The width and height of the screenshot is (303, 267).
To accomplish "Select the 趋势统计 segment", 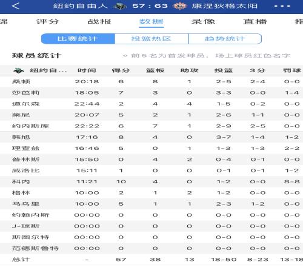I will [x=225, y=39].
